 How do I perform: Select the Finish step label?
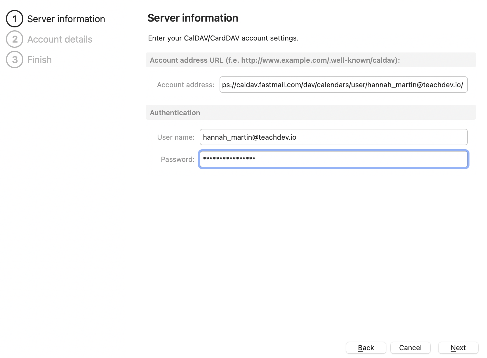[39, 60]
